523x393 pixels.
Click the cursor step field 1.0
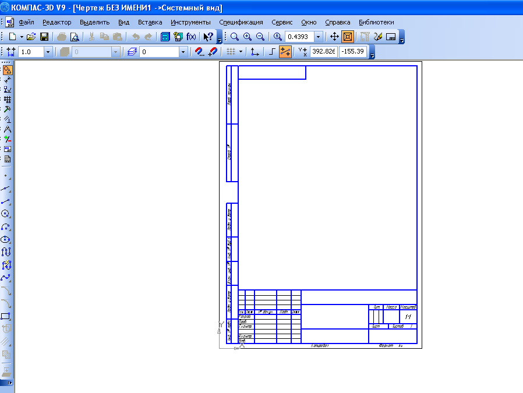point(31,52)
